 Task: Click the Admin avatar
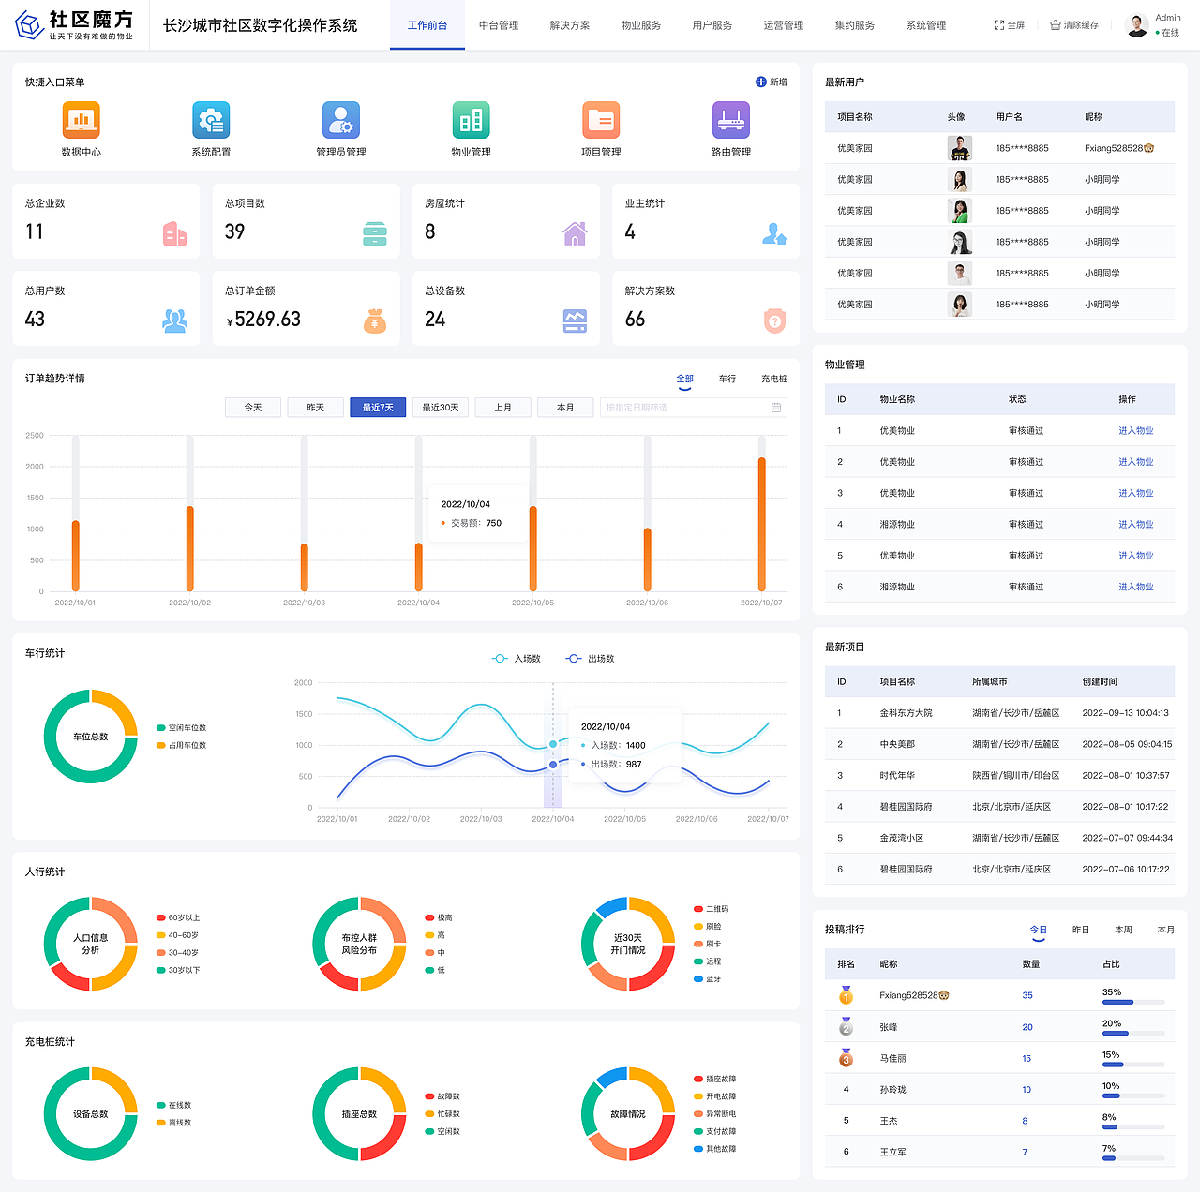1137,25
